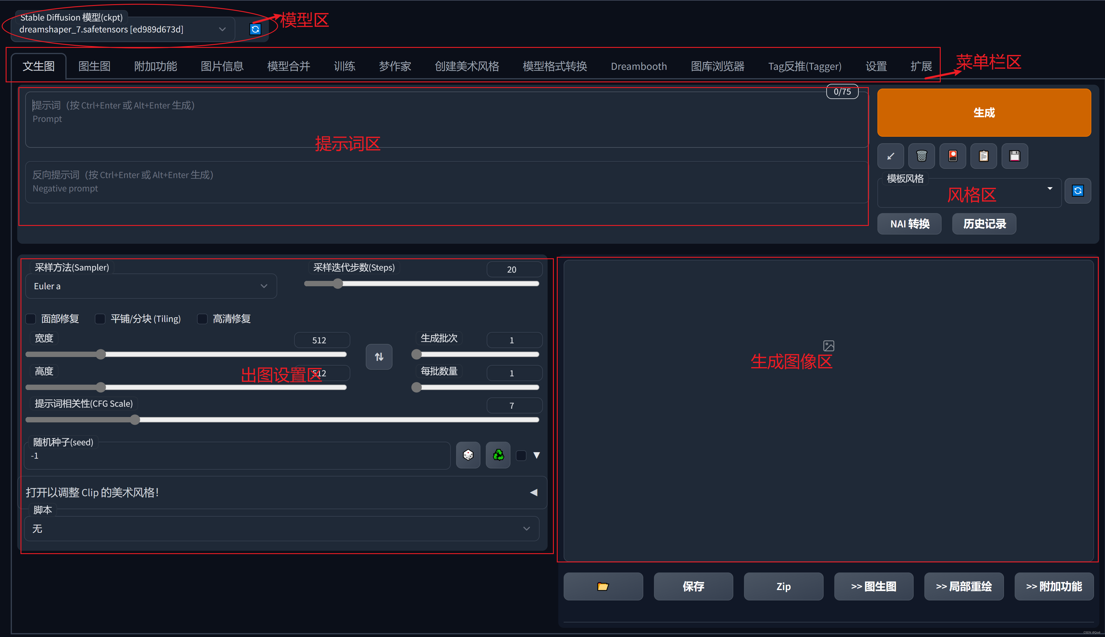Click image placeholder icon in output area
Screen dimensions: 1105x637
pyautogui.click(x=829, y=346)
